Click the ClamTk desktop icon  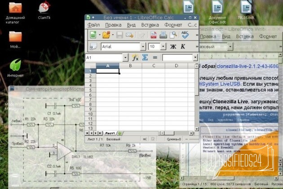(44, 8)
